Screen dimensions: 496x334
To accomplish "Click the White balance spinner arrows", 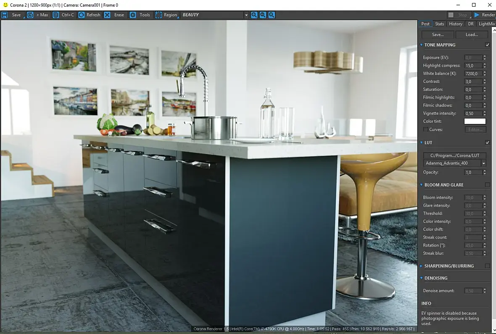I will [484, 74].
